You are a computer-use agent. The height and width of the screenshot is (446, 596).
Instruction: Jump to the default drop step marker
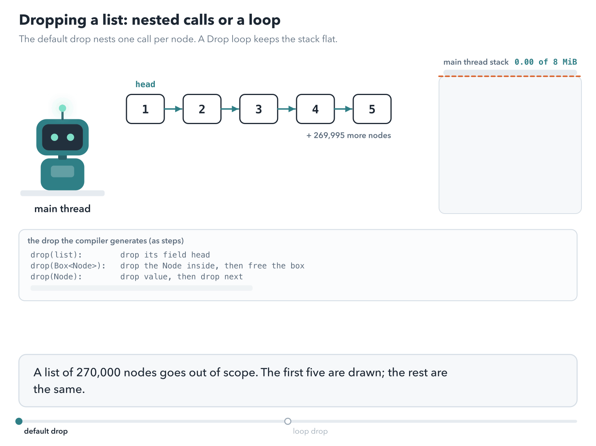click(19, 421)
